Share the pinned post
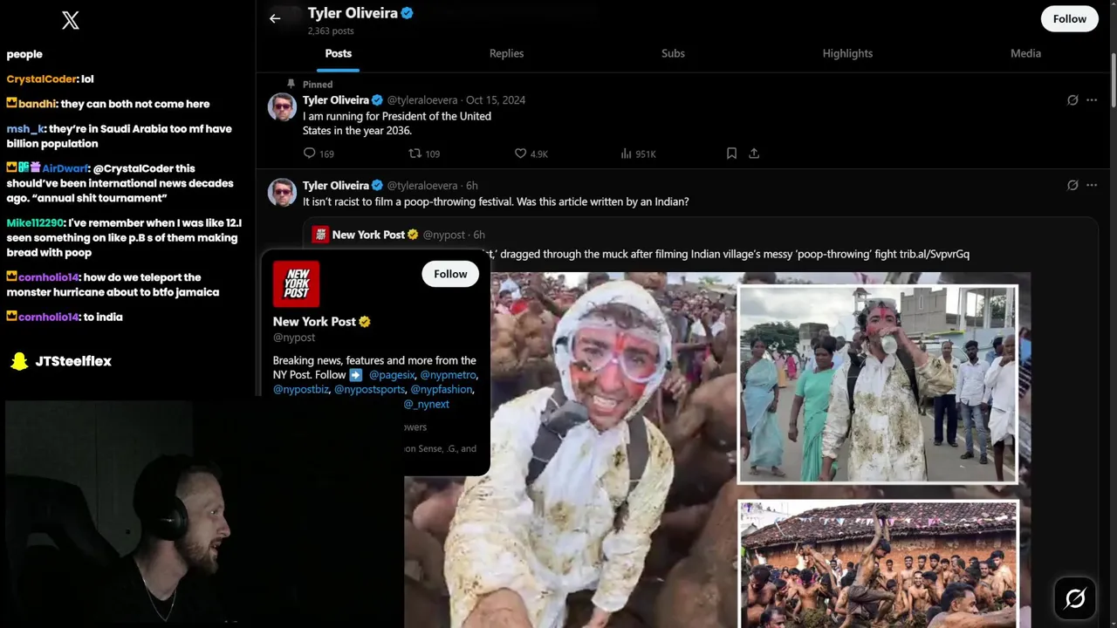Screen dimensions: 1117x628 pyautogui.click(x=754, y=154)
